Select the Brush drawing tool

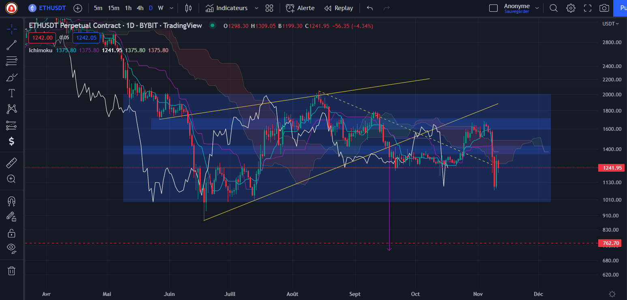click(11, 77)
